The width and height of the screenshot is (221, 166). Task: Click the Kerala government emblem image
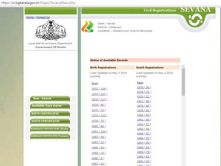pos(51,30)
